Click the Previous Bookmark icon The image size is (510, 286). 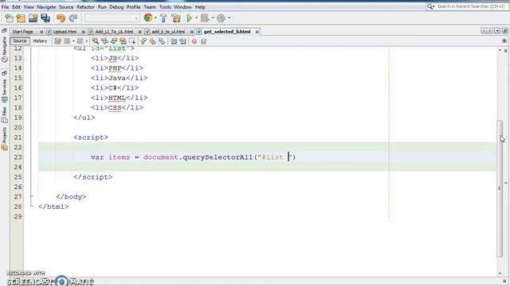coord(143,41)
